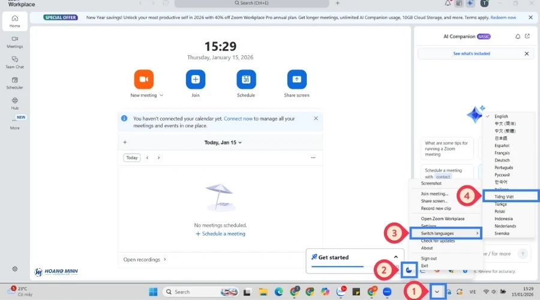Open the More sidebar item
The height and width of the screenshot is (300, 540).
click(x=14, y=124)
